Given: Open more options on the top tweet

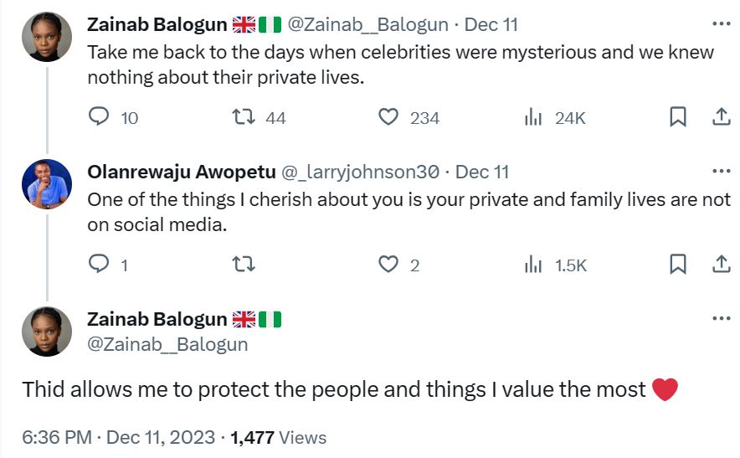Looking at the screenshot, I should [x=721, y=24].
